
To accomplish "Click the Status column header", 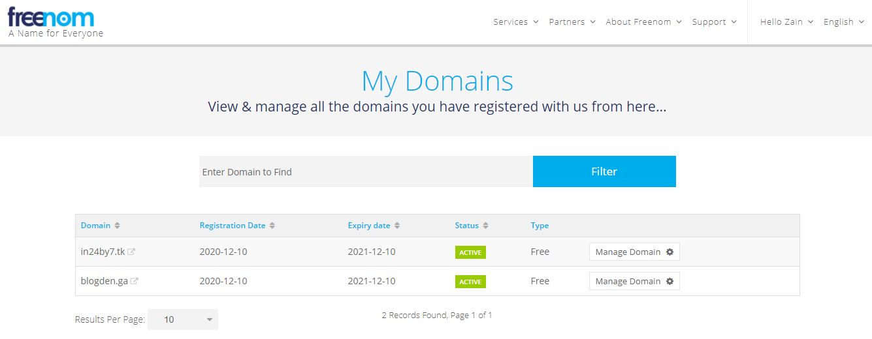I will click(x=467, y=226).
